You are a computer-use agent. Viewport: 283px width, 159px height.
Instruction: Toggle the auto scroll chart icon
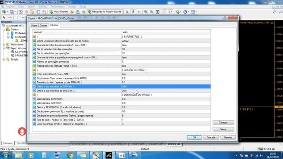[165, 12]
